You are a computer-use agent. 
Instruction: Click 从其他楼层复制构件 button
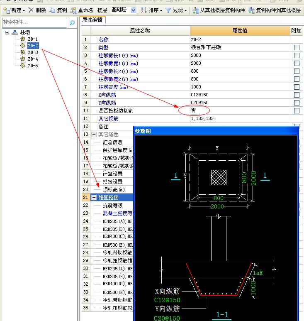[218, 10]
